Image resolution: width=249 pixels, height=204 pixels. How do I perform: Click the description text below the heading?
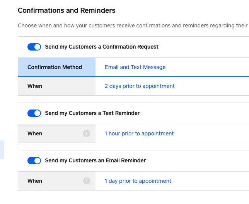pyautogui.click(x=131, y=26)
